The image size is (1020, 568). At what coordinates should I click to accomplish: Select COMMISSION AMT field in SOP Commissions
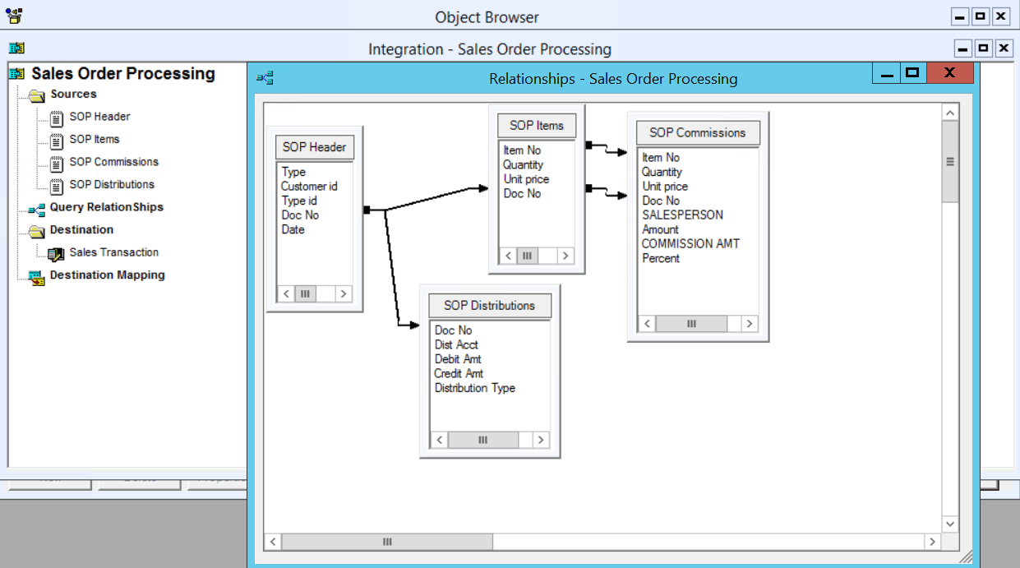(x=690, y=244)
